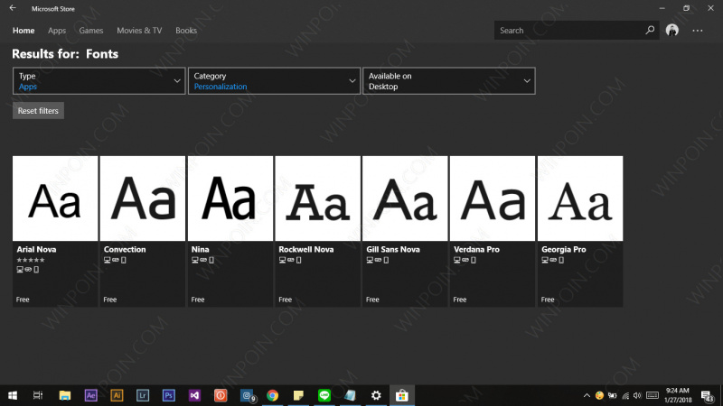Open the Nina font thumbnail
Viewport: 723px width, 406px height.
pos(230,198)
